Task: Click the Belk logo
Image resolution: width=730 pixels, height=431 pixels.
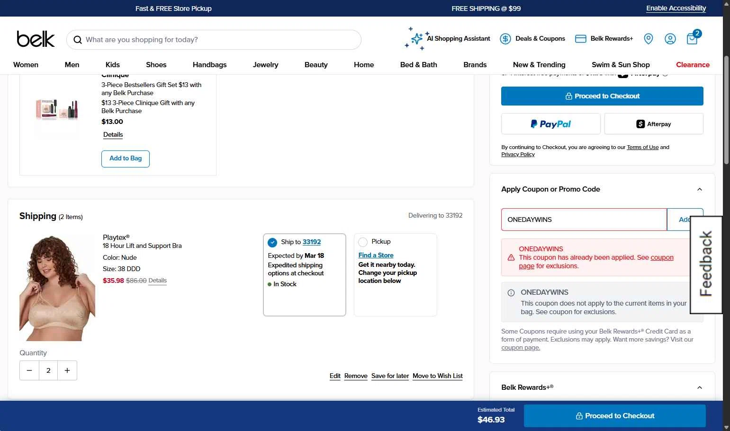Action: point(36,39)
